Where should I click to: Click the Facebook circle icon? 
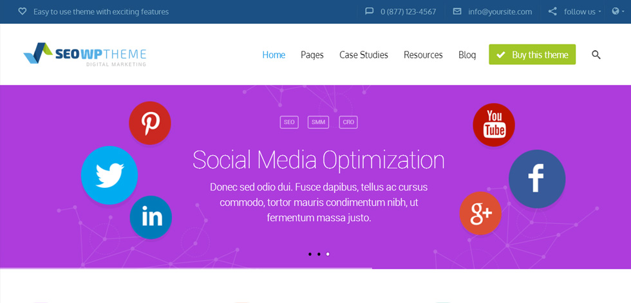point(537,179)
